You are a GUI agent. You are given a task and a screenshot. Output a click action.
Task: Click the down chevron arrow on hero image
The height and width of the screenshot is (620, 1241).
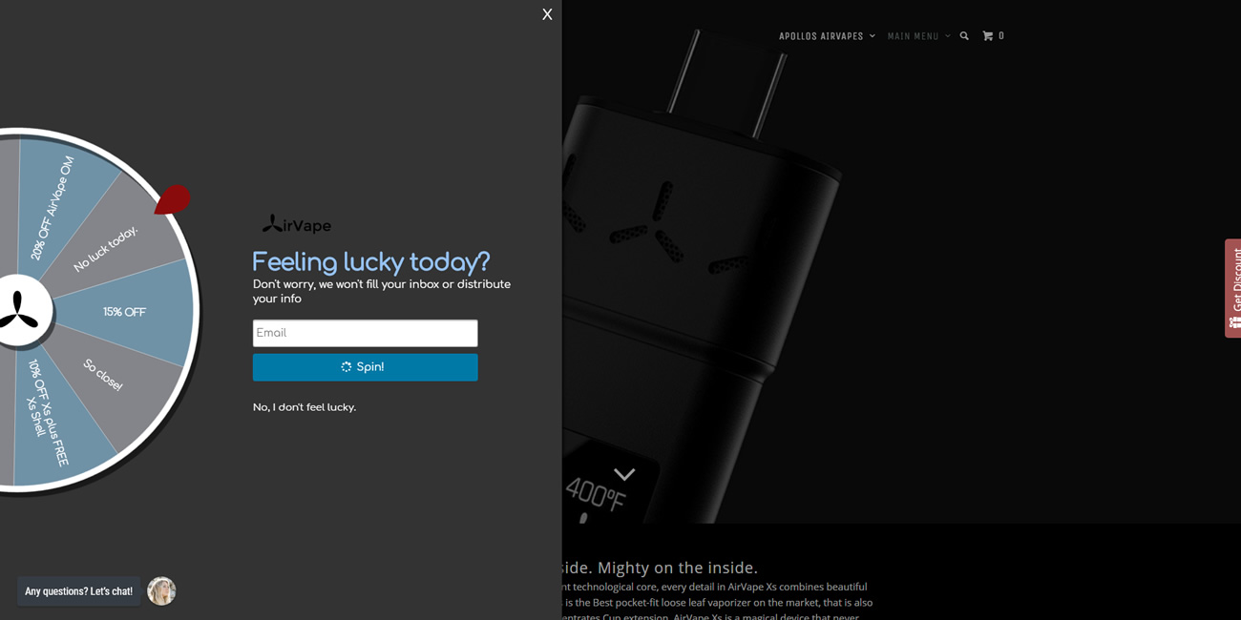[x=624, y=474]
